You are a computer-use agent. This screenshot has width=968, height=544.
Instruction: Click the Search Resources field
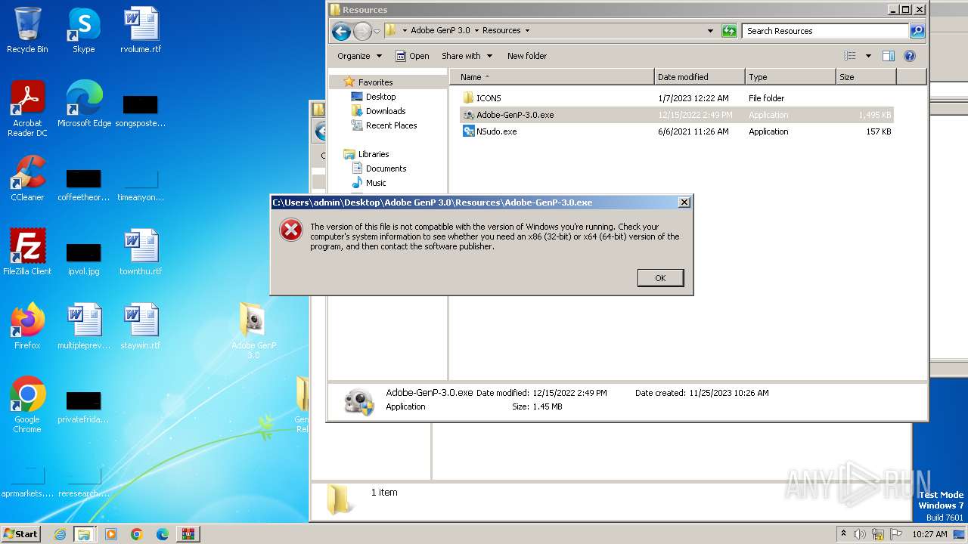(x=825, y=31)
